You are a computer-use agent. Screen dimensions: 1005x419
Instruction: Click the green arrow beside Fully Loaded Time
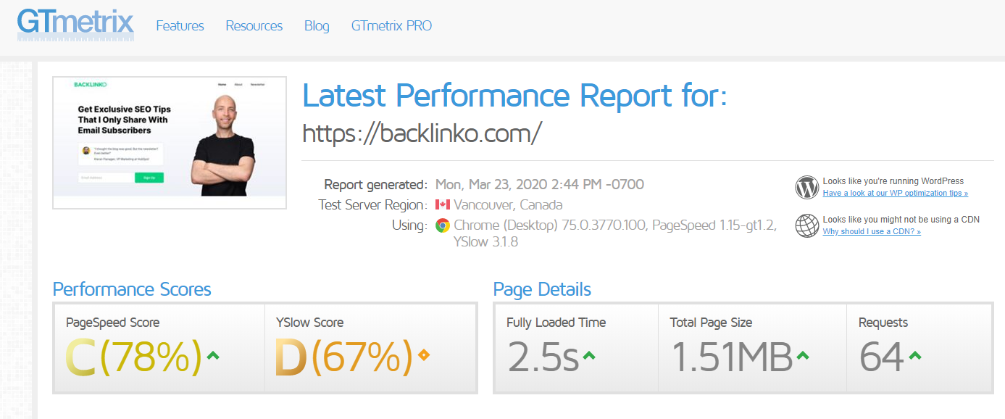click(589, 355)
